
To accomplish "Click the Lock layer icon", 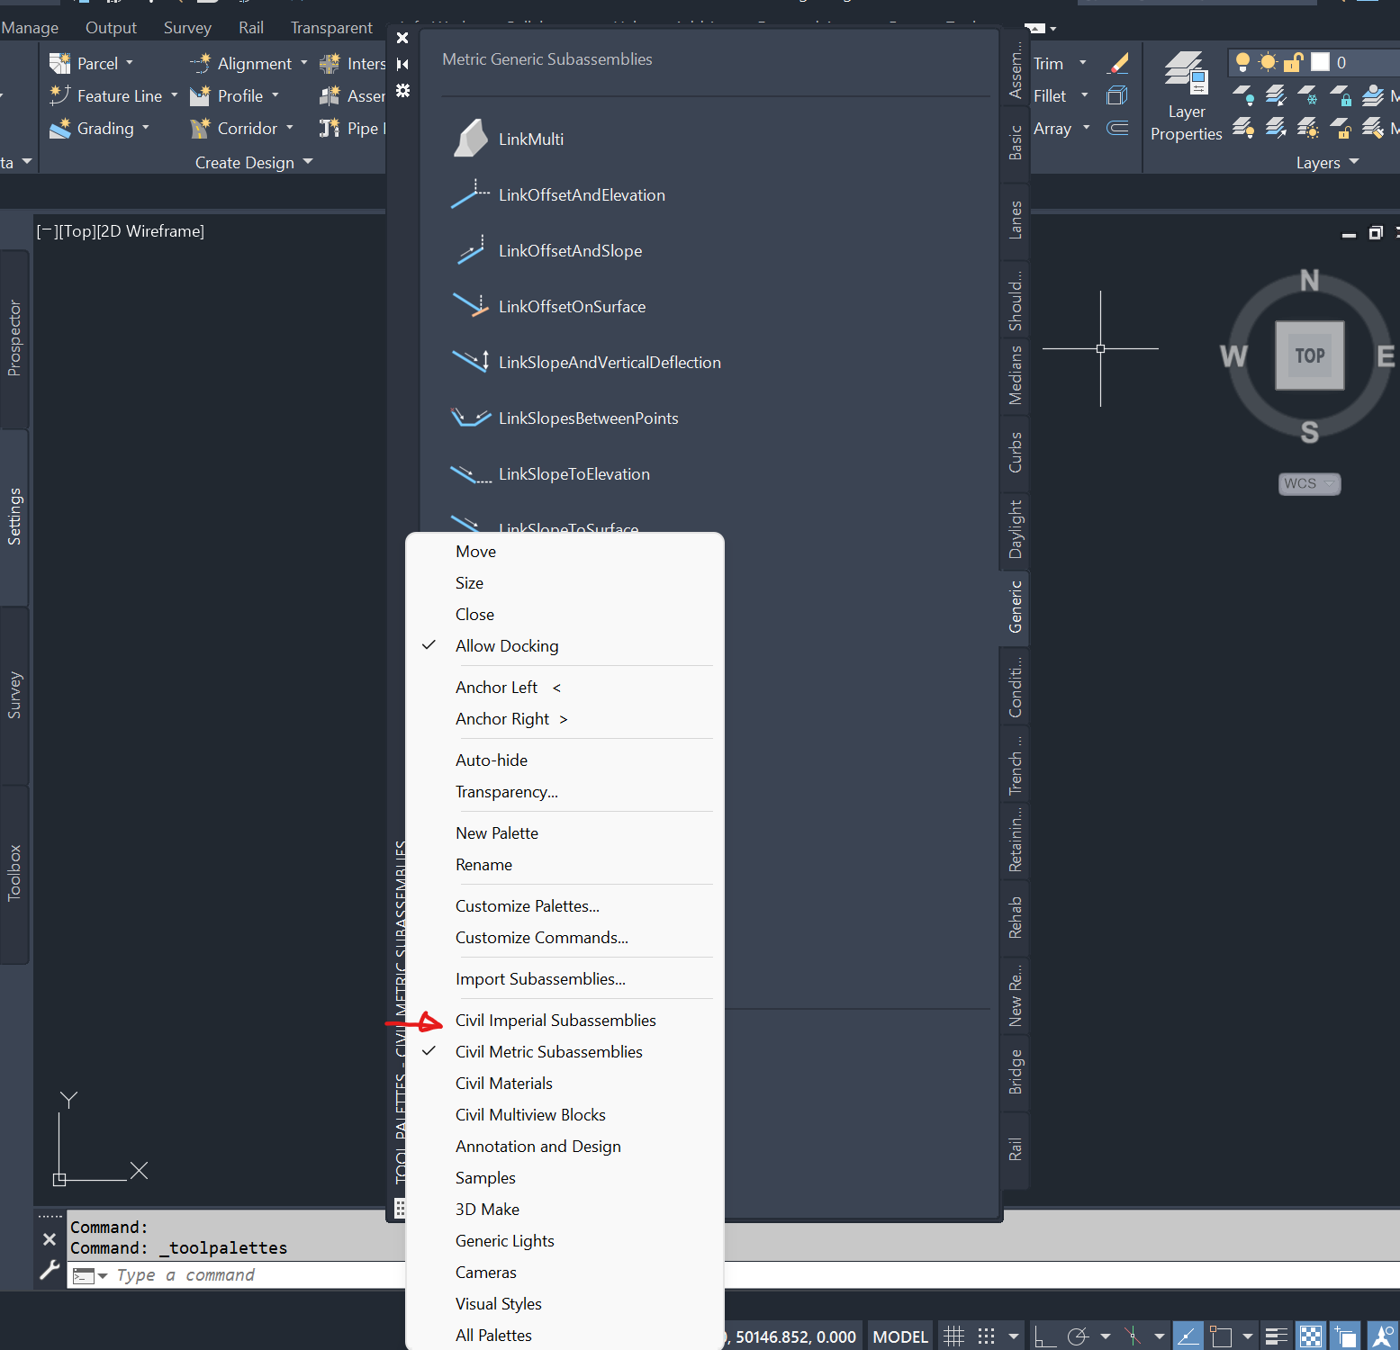I will tap(1294, 62).
